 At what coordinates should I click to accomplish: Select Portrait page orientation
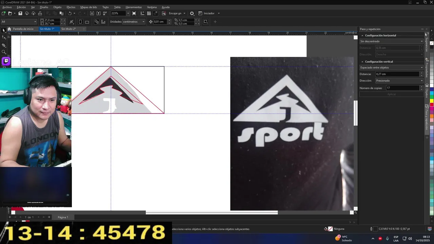80,22
